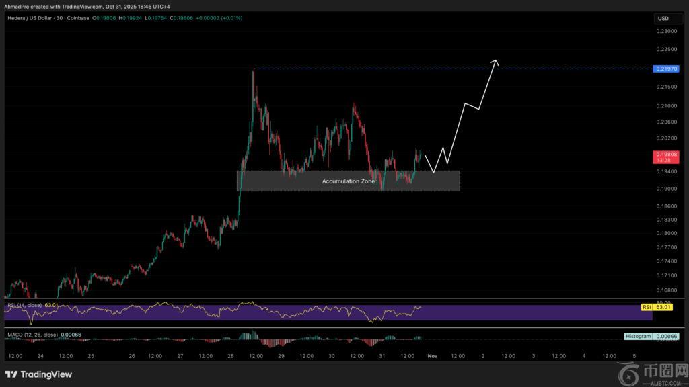Click the MACD (12, 26, close) legend
Image resolution: width=689 pixels, height=387 pixels.
33,334
